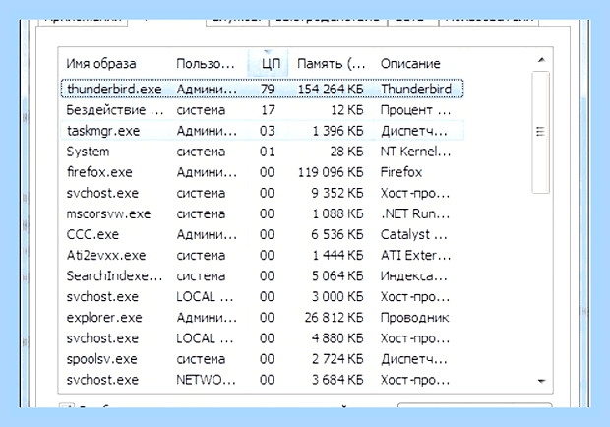Select the taskmgr.exe process row
The height and width of the screenshot is (427, 610).
click(263, 131)
